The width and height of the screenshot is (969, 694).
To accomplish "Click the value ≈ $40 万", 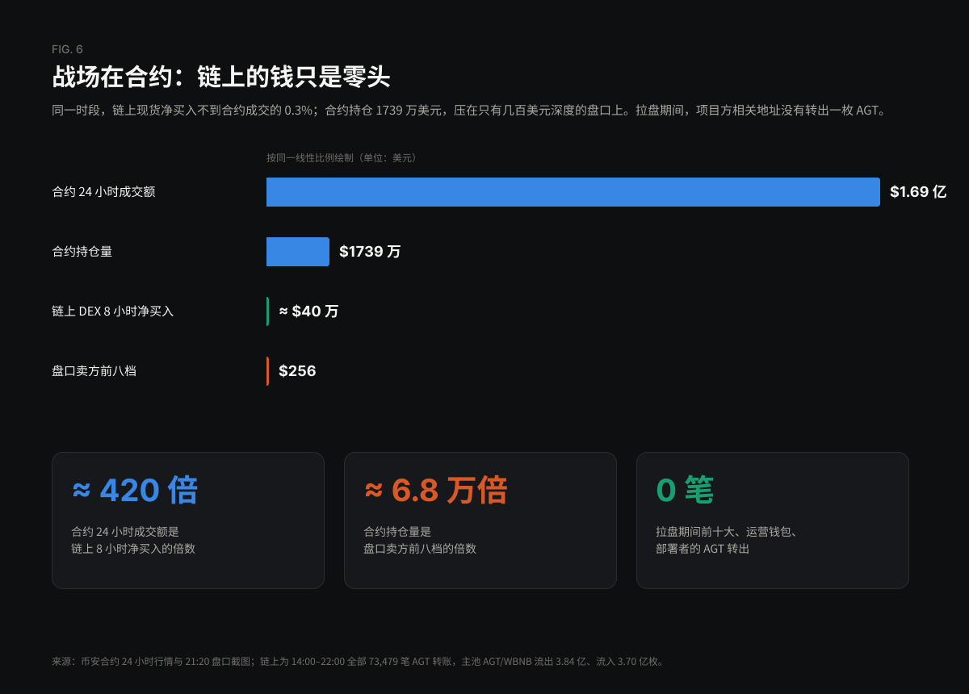I will [x=308, y=311].
